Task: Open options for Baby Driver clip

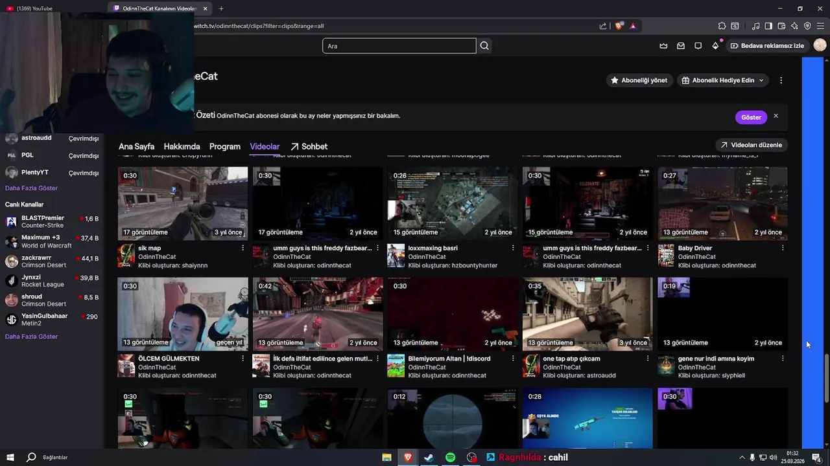Action: pos(783,248)
